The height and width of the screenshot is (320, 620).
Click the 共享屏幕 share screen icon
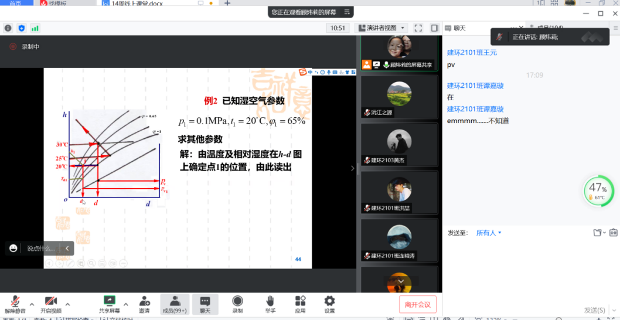pyautogui.click(x=109, y=301)
